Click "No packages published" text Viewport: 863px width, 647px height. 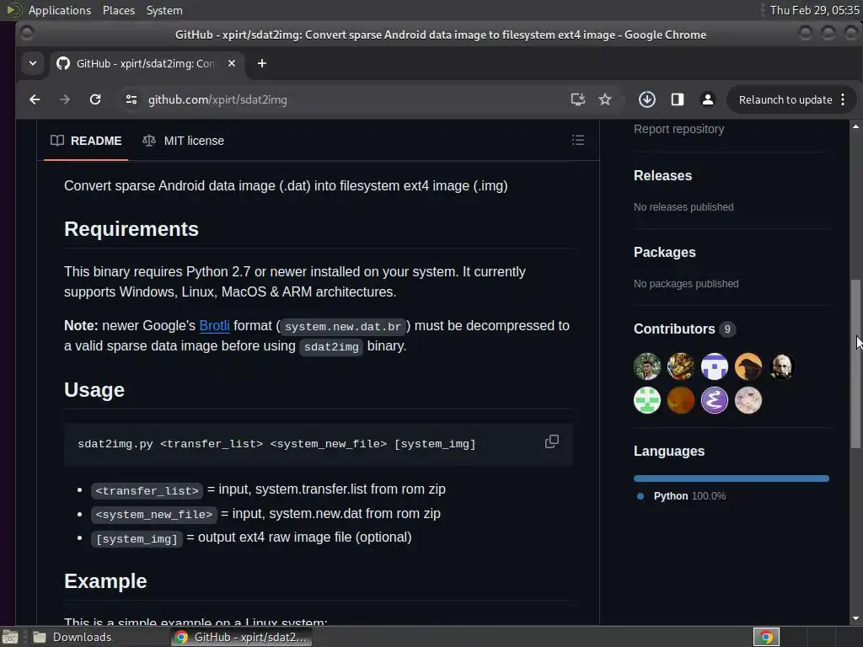click(x=686, y=284)
